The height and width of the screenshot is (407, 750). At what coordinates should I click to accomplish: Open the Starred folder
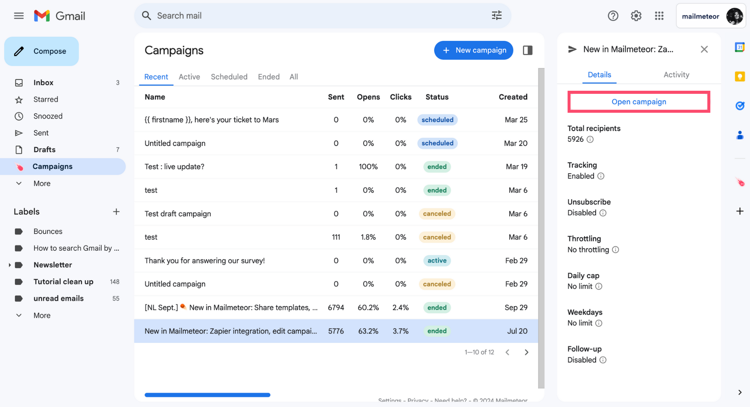pos(63,99)
